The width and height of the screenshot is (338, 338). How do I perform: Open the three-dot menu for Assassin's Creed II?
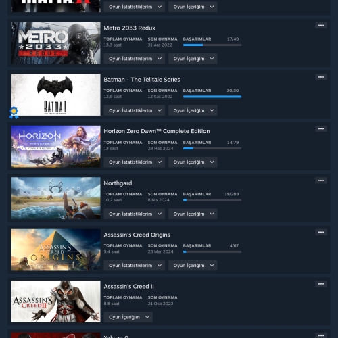(321, 284)
